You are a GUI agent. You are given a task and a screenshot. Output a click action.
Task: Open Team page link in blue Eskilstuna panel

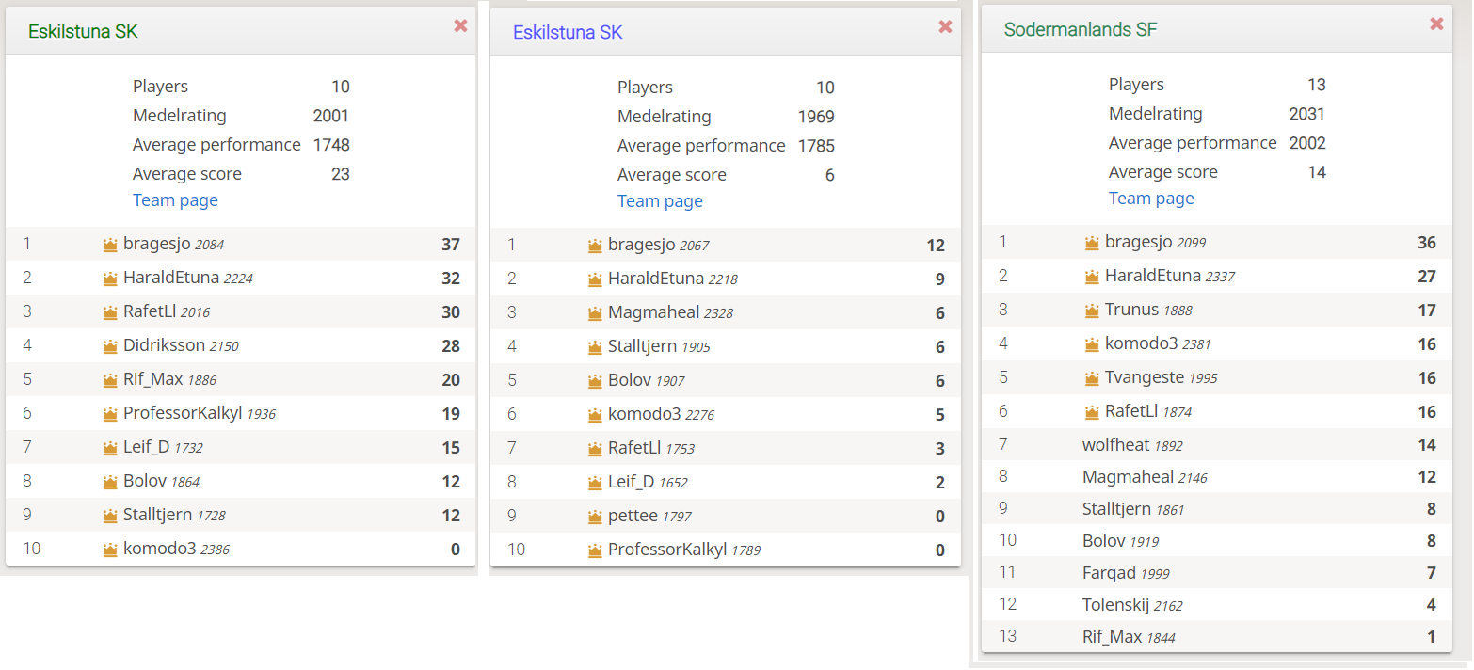660,201
